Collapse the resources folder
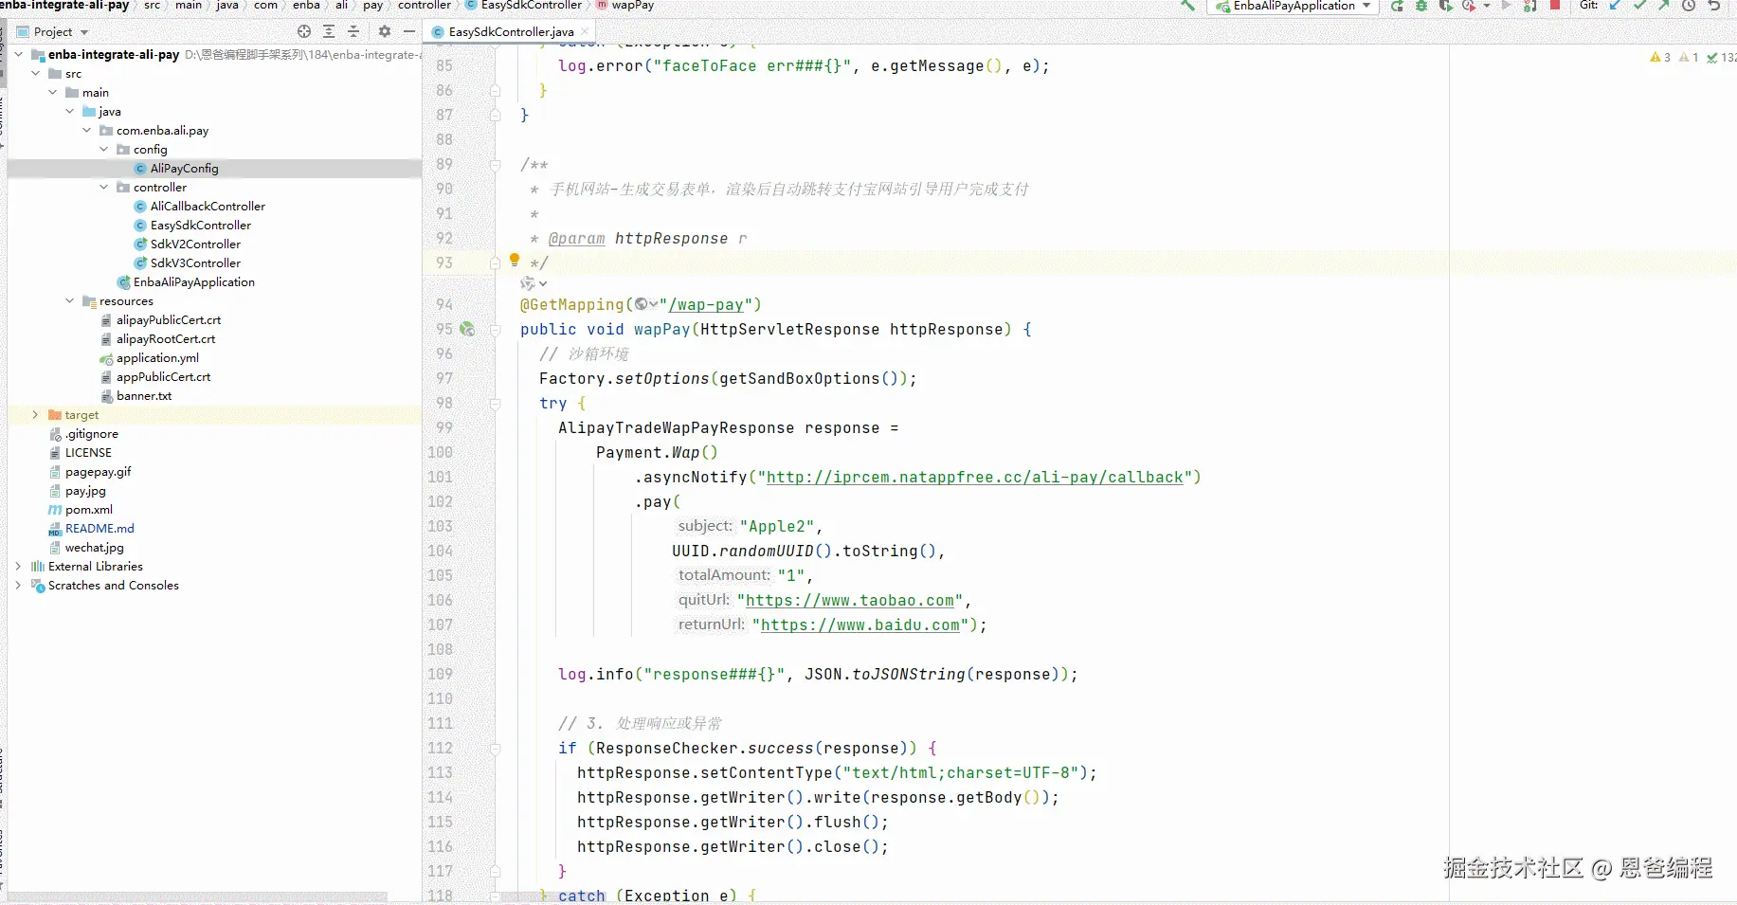The width and height of the screenshot is (1737, 905). 70,300
